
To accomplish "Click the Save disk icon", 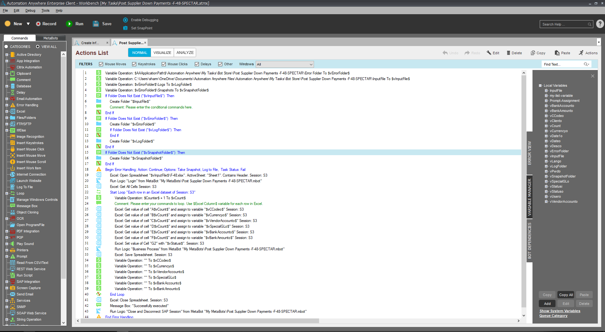I will click(96, 24).
